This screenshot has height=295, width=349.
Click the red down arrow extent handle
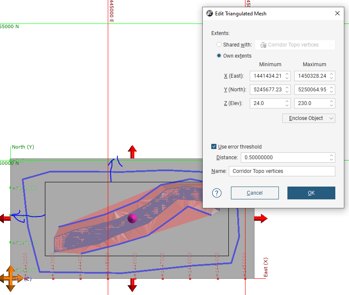[x=133, y=284]
